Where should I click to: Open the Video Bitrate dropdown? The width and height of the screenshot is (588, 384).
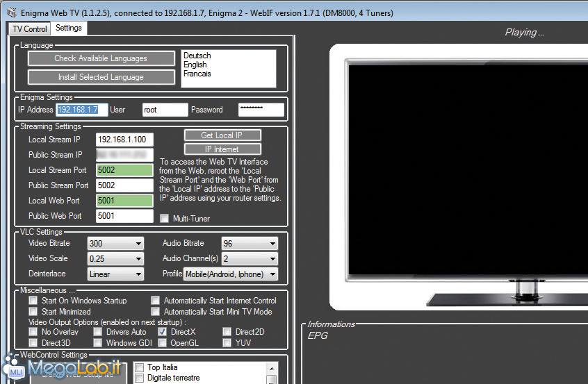pos(115,244)
